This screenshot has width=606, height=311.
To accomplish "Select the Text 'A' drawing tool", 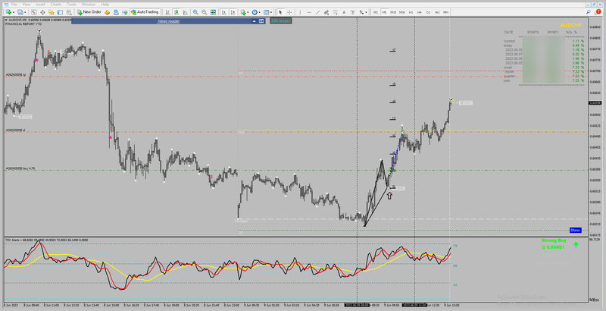I will [344, 12].
